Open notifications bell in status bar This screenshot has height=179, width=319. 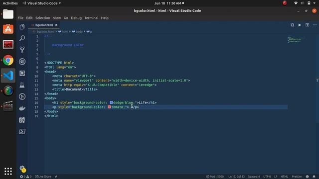(314, 177)
